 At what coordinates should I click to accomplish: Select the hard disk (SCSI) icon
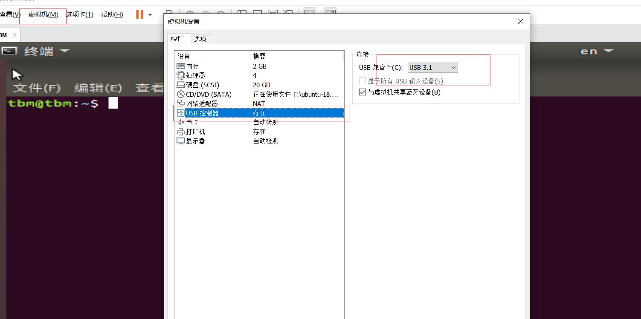tap(181, 85)
